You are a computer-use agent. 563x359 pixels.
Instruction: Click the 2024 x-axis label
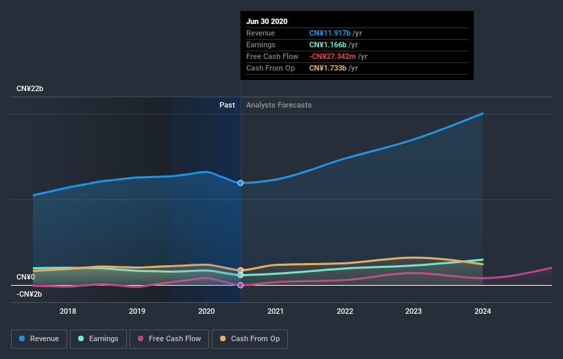[483, 311]
